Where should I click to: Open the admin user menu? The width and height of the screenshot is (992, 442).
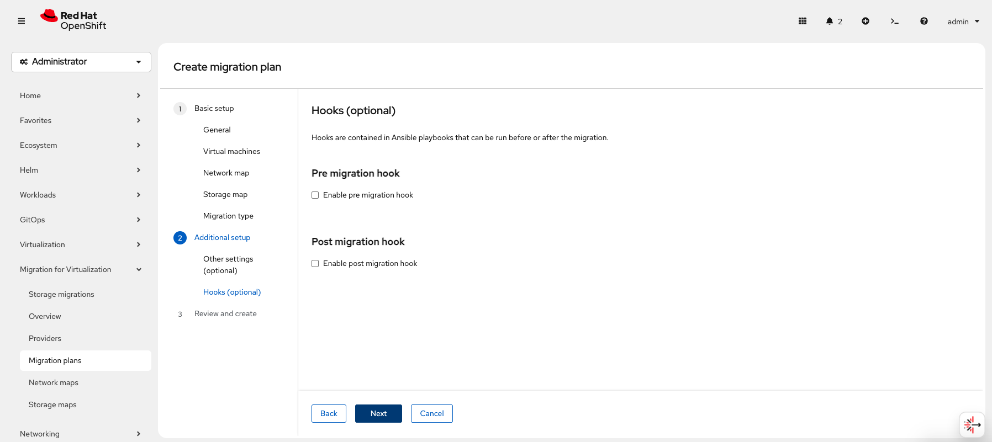963,22
